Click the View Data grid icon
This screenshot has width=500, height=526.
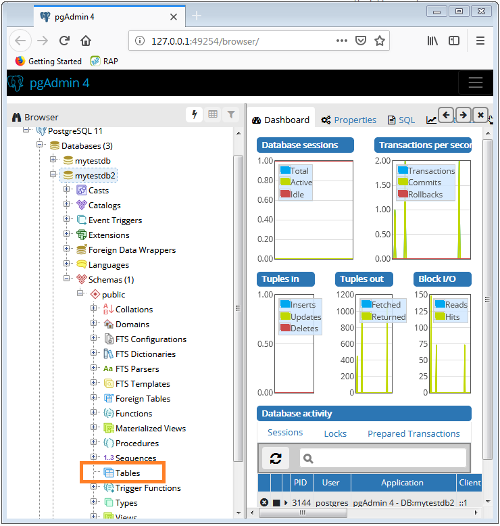coord(213,115)
